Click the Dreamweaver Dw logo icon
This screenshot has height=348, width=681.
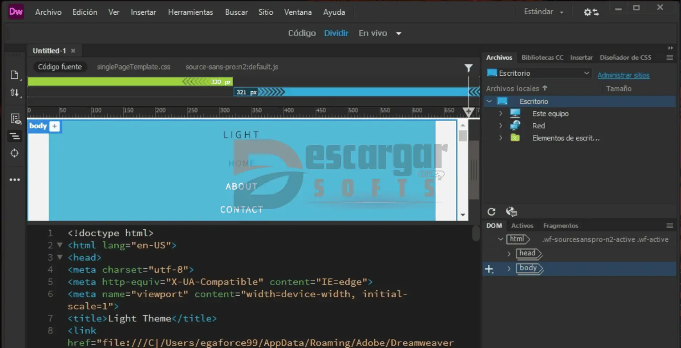click(16, 12)
